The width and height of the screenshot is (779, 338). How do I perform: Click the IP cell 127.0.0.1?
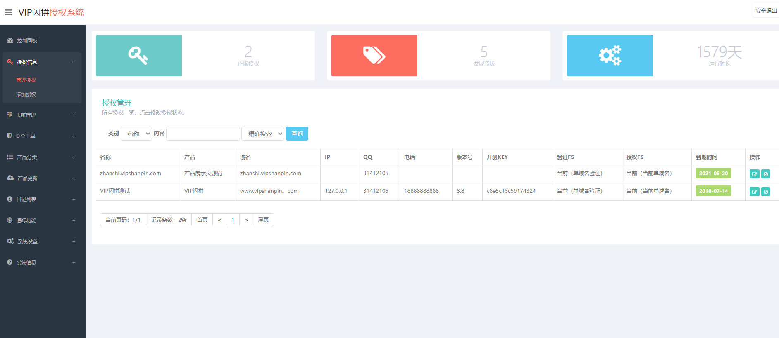click(336, 191)
